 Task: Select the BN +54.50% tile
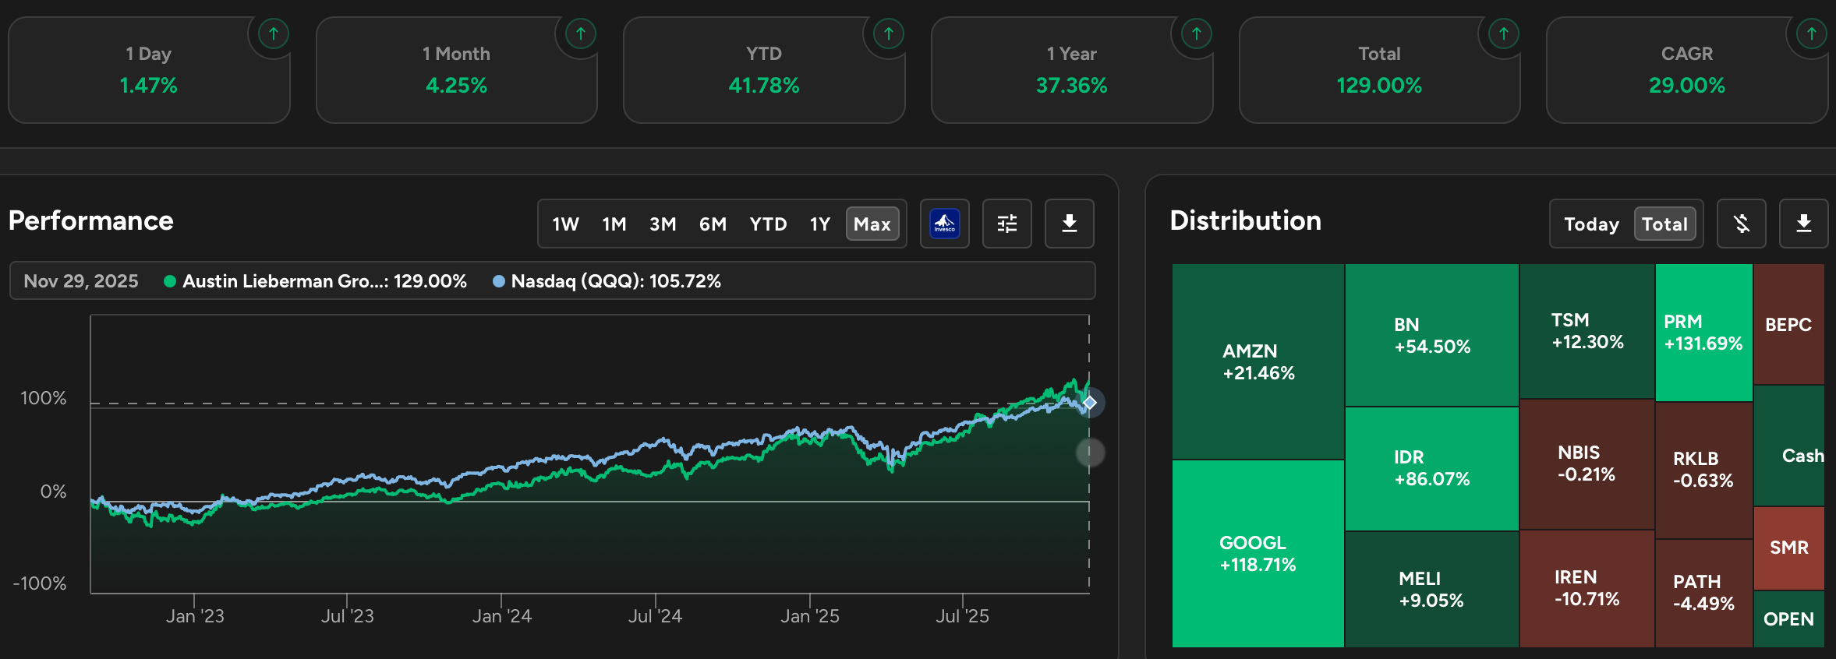point(1432,335)
